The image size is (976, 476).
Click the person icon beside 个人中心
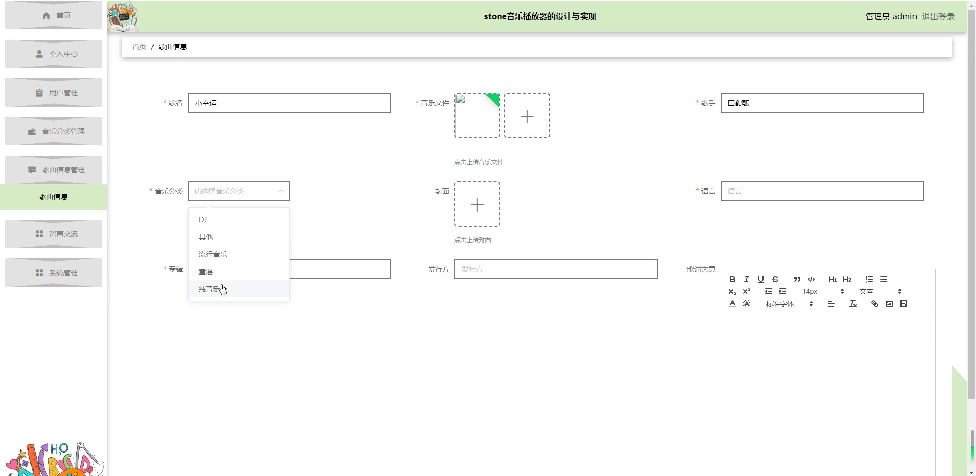(39, 54)
